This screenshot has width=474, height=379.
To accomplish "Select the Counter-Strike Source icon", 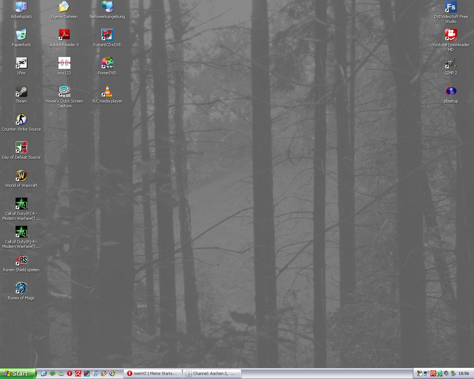I will pos(21,123).
